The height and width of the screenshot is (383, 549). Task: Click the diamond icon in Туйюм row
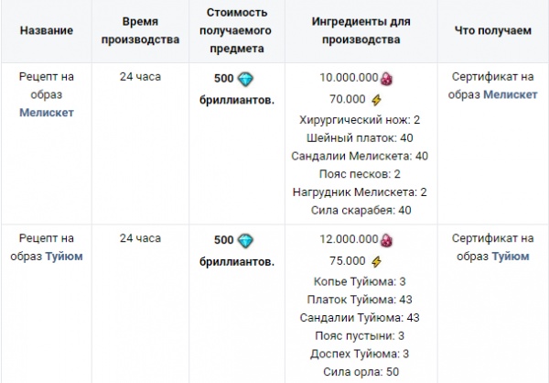coord(245,241)
